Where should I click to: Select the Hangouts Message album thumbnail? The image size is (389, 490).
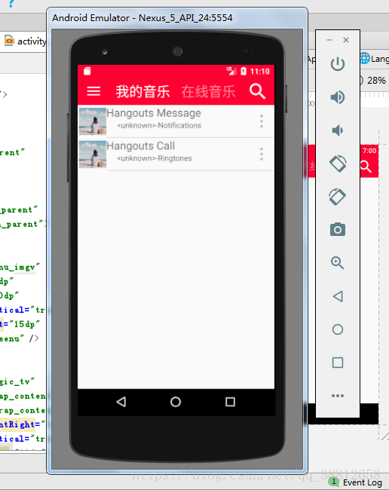(x=93, y=121)
